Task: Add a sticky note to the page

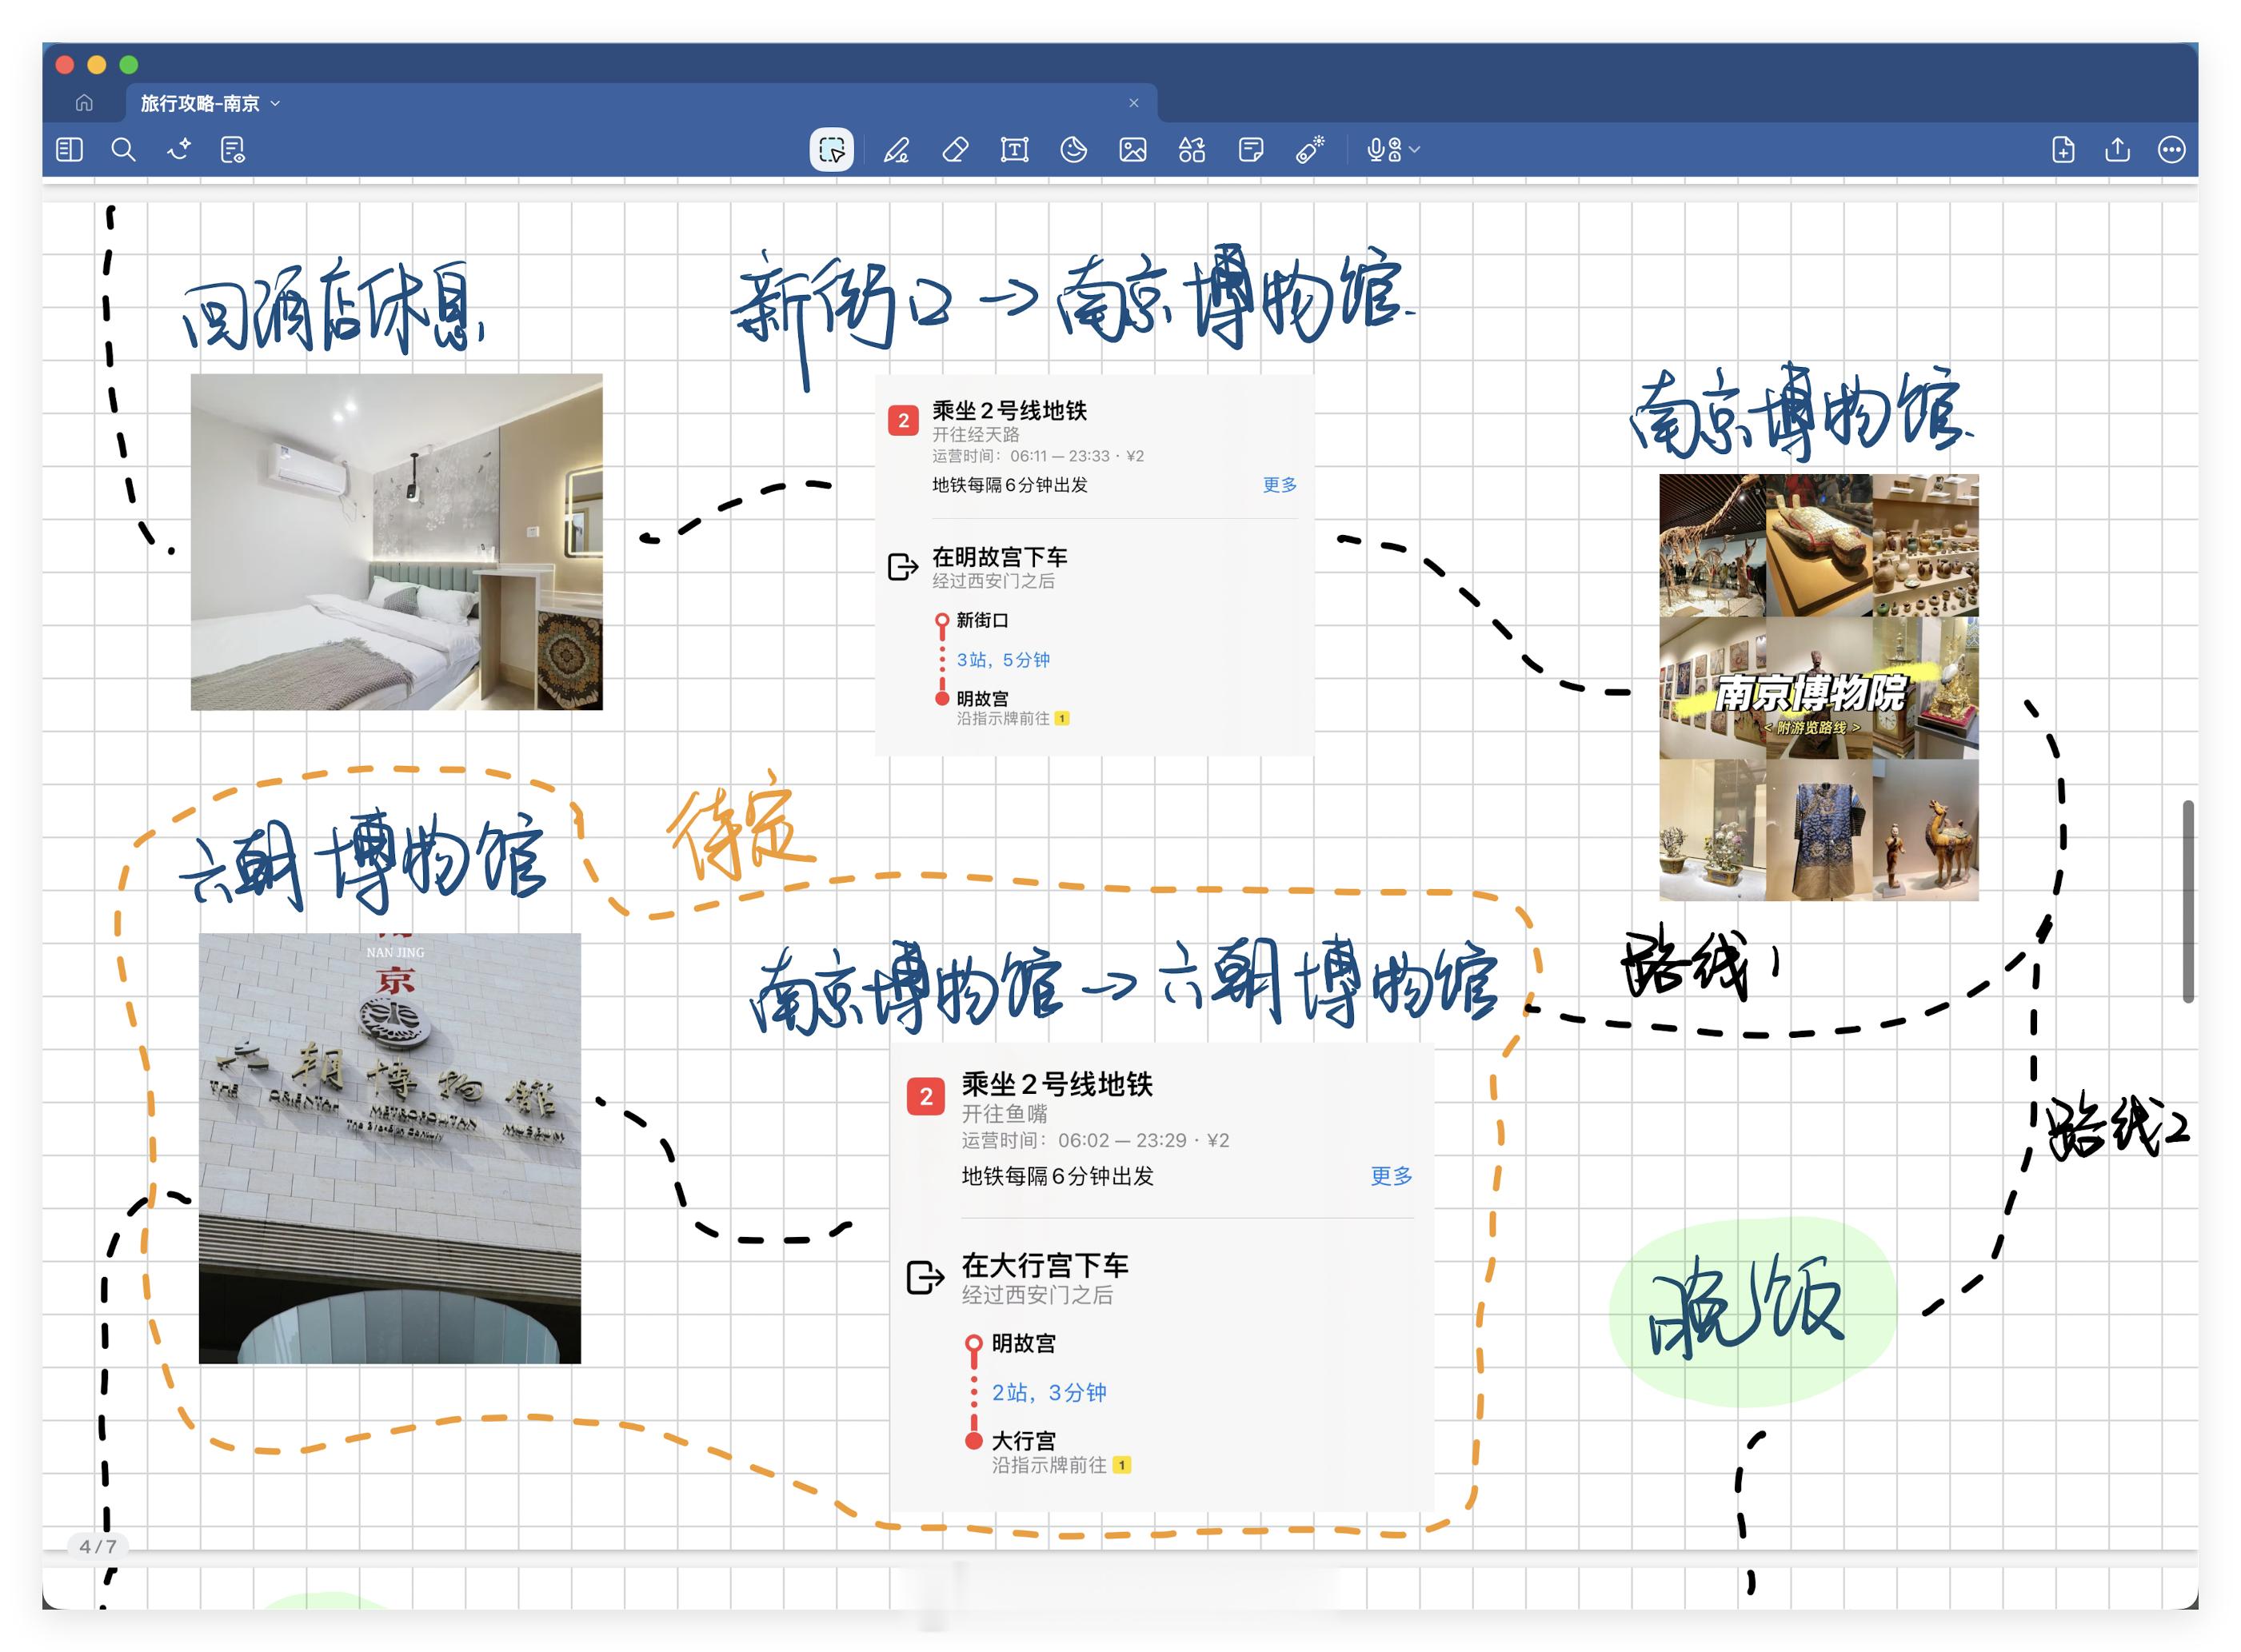Action: click(x=1250, y=150)
